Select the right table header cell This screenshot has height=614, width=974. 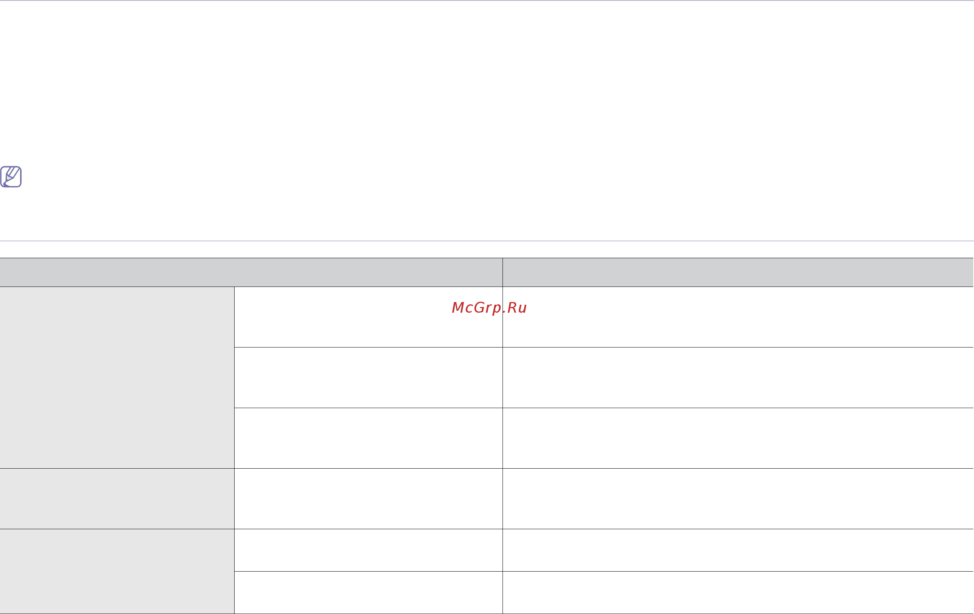(738, 273)
